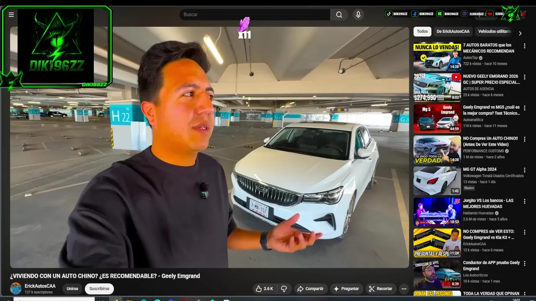The width and height of the screenshot is (536, 301).
Task: Open more actions ellipsis beside Recortar
Action: point(404,288)
